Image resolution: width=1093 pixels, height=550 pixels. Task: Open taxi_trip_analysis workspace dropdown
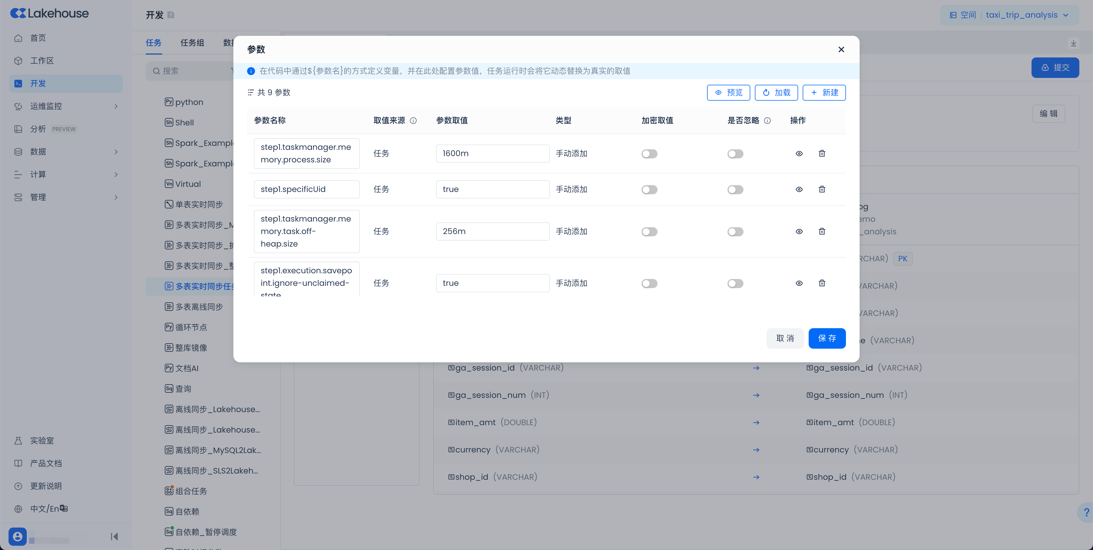(1026, 15)
